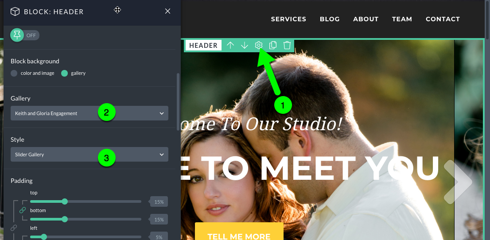This screenshot has height=240, width=490.
Task: Toggle the pin switch currently OFF
Action: (x=25, y=35)
